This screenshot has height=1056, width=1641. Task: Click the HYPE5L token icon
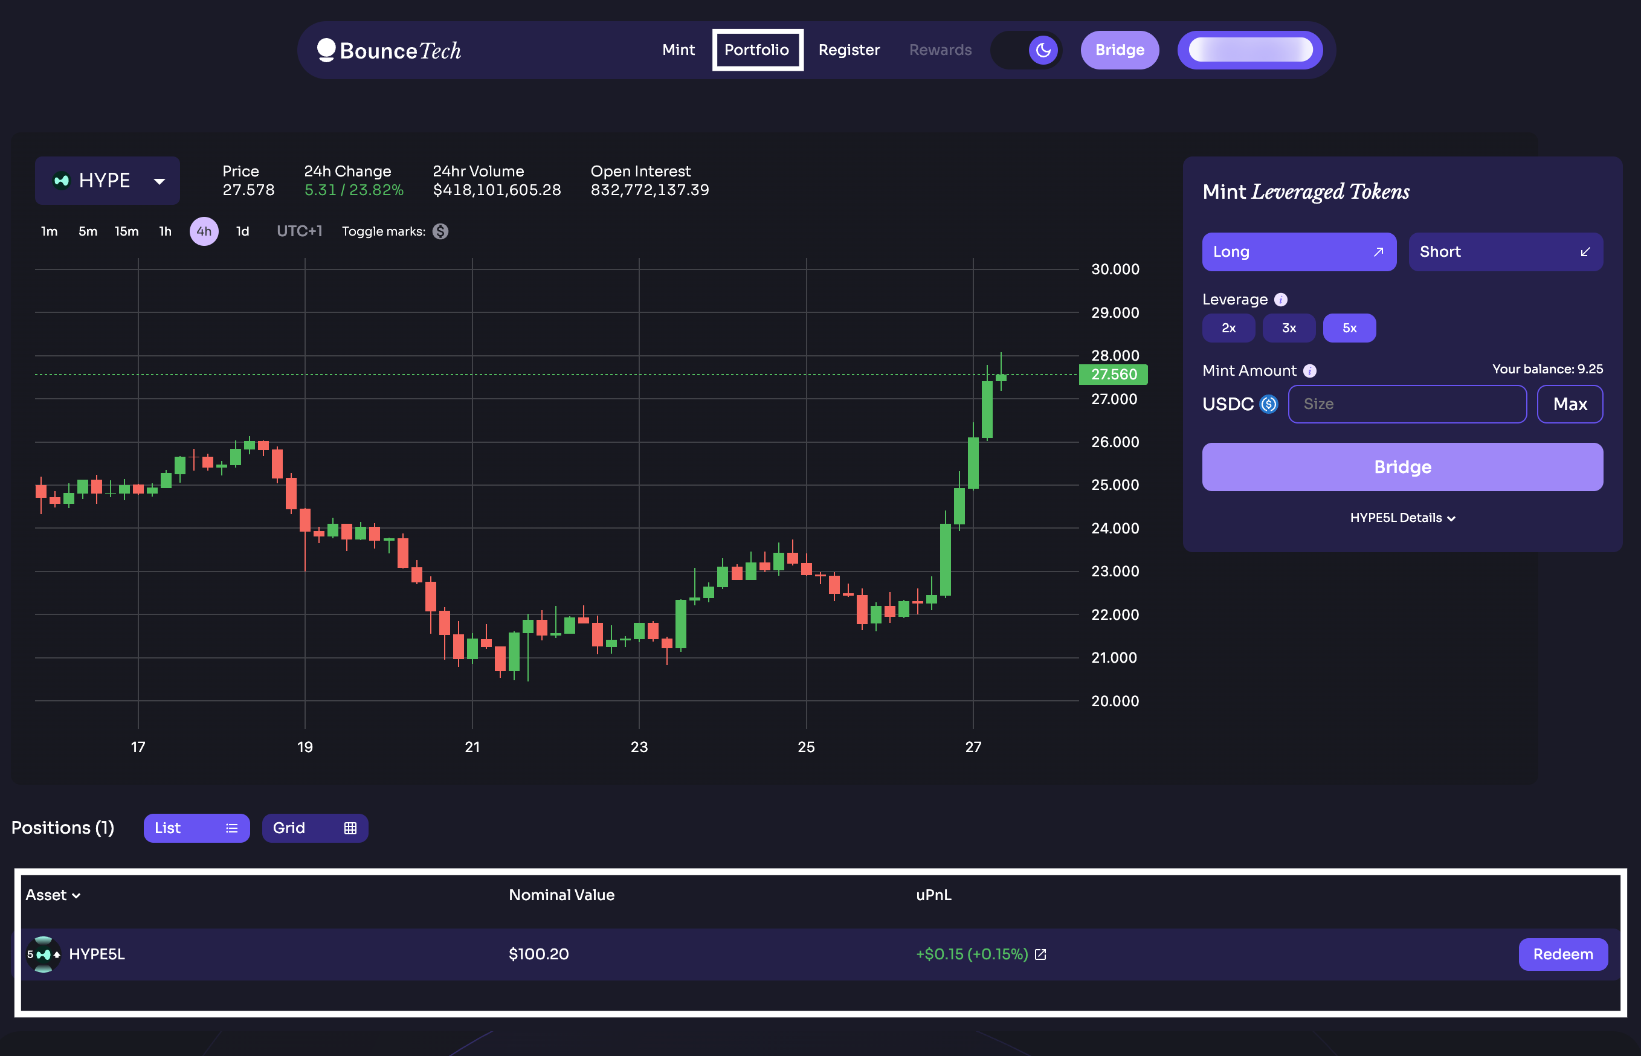coord(44,955)
